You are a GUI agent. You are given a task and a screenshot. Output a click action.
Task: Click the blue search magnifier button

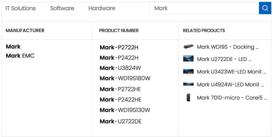[265, 8]
